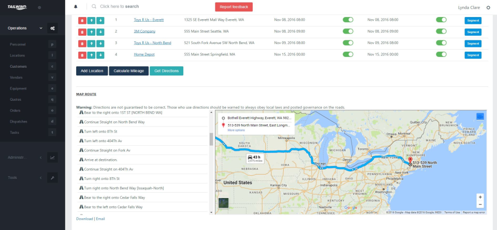Screen dimensions: 497x230
Task: Open Dispatches in the sidebar menu
Action: 19,121
